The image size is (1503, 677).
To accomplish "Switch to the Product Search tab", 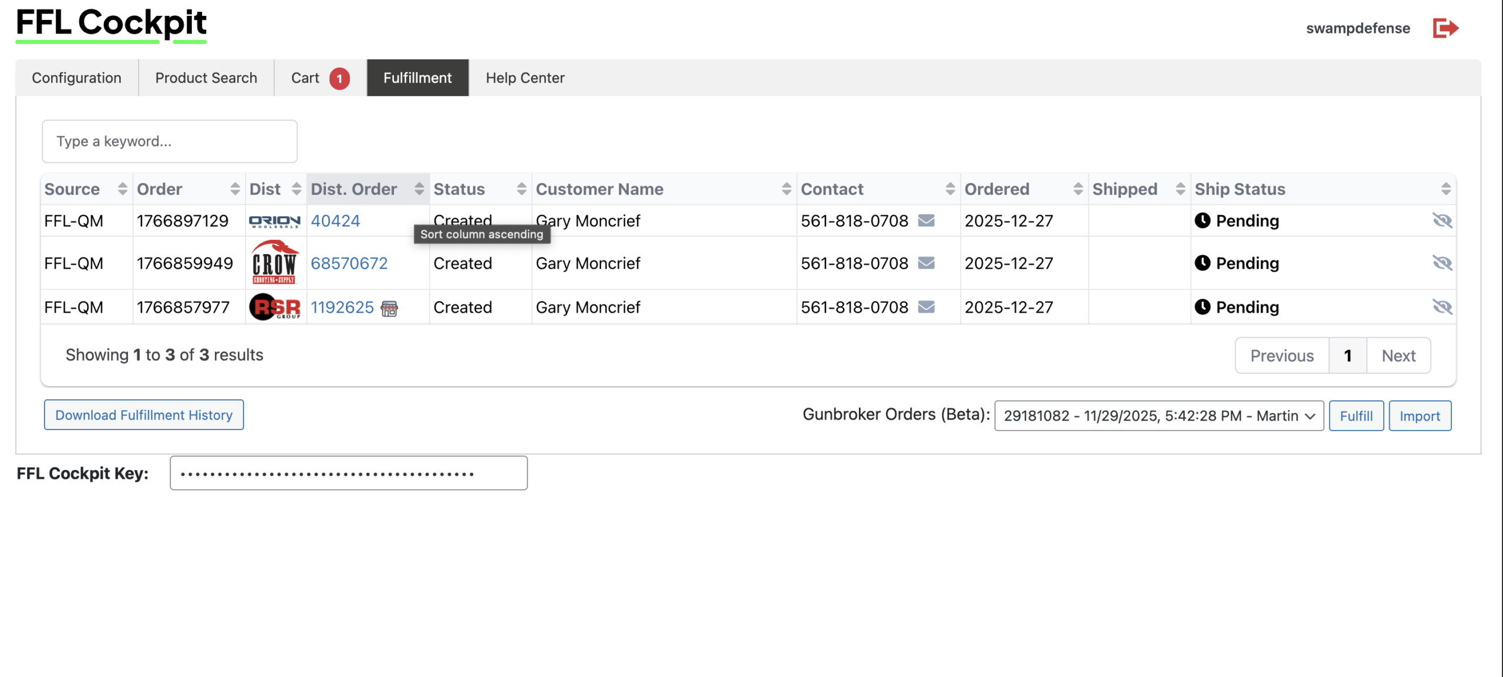I will point(206,78).
